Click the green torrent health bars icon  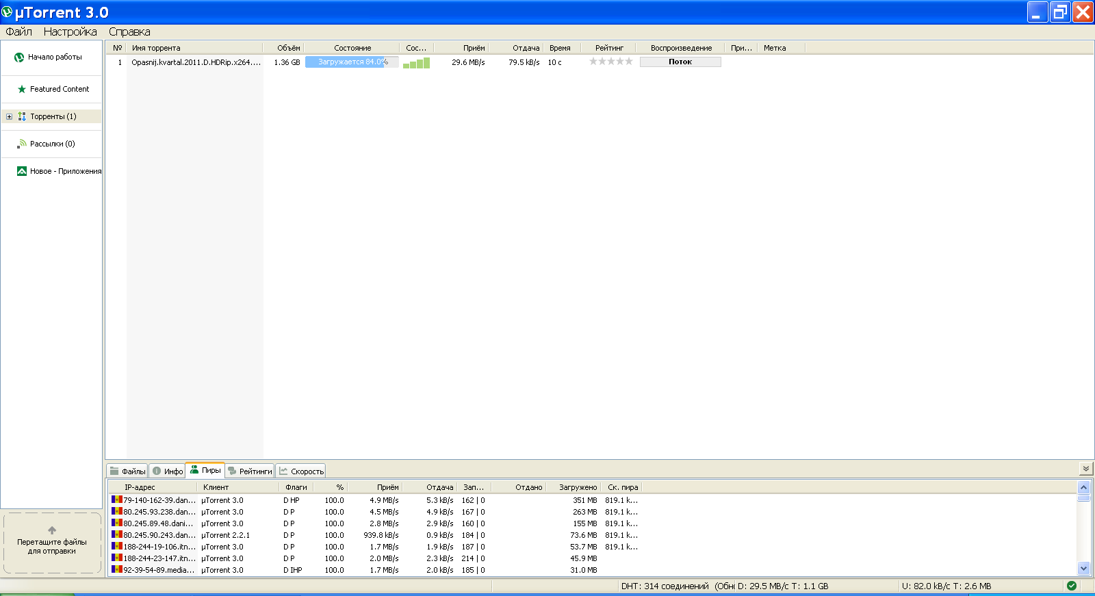coord(416,62)
